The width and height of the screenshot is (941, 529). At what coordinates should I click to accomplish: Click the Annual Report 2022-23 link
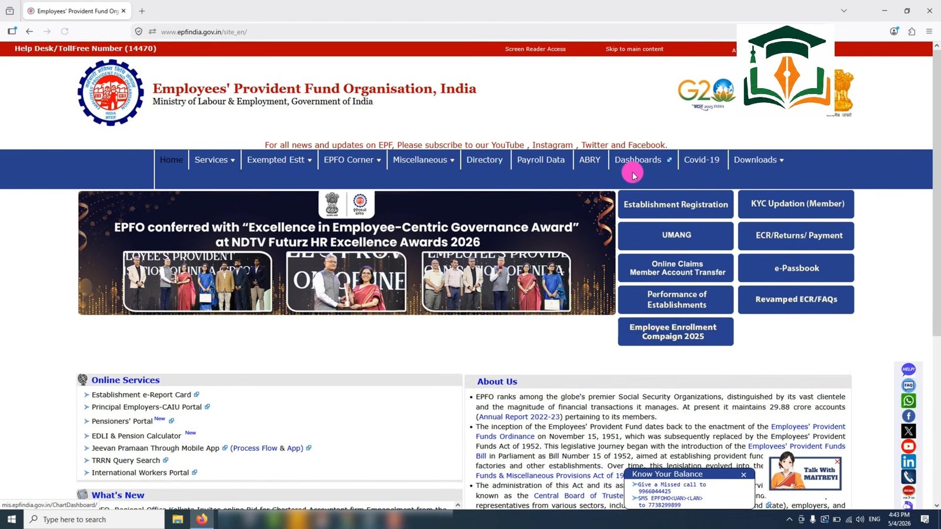[x=520, y=417]
